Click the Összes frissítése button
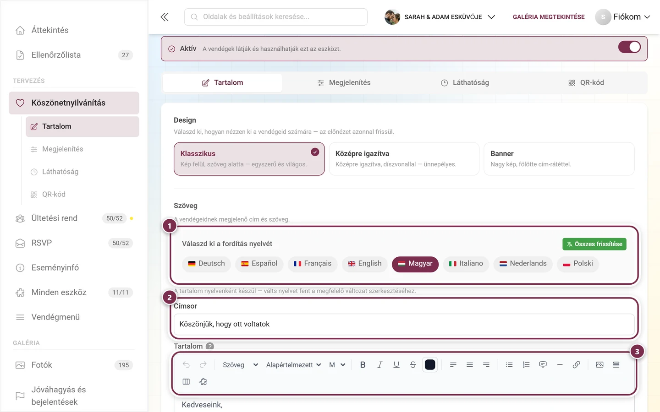Screen dimensions: 660x412 click(x=594, y=244)
